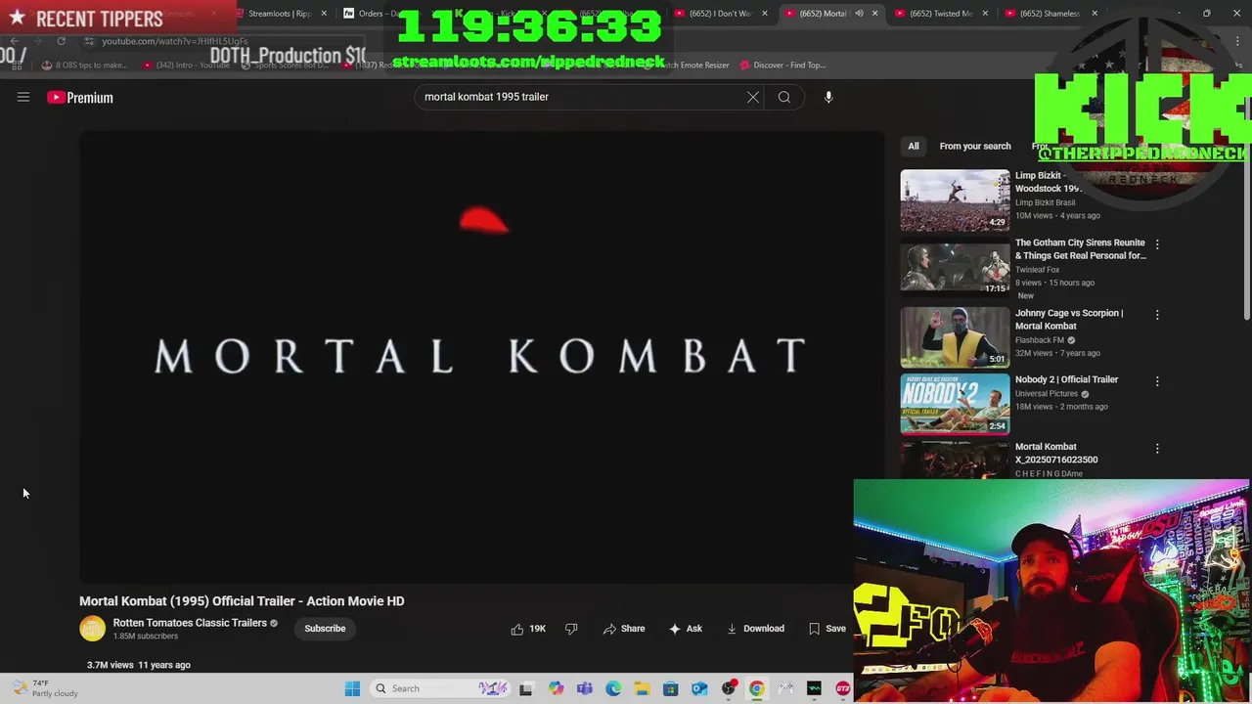Open options menu for Johnny Cage vs Scorpion
This screenshot has height=704, width=1252.
click(1157, 315)
